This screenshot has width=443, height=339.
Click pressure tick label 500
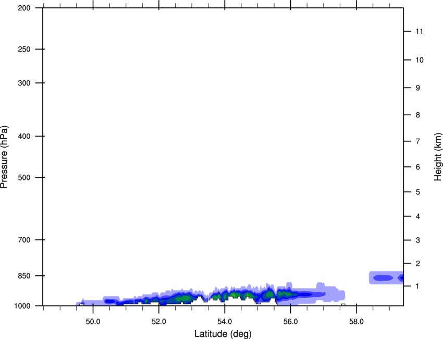pyautogui.click(x=24, y=177)
